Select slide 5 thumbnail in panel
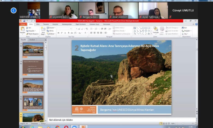213x128 pixels. tap(33, 103)
